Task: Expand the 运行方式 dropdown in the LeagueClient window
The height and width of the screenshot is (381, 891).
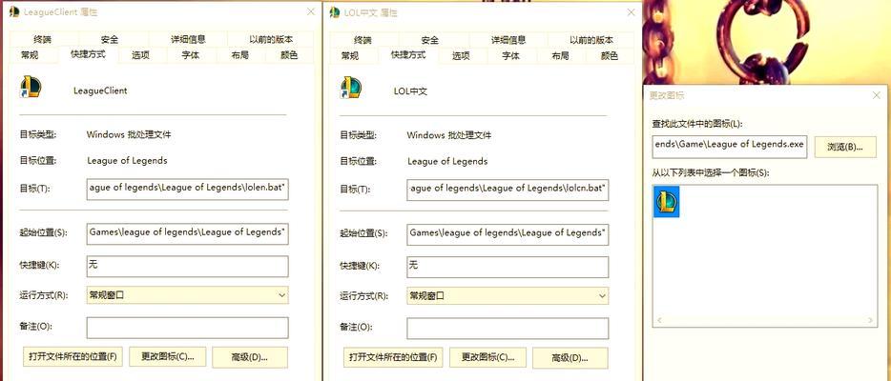Action: [x=188, y=295]
